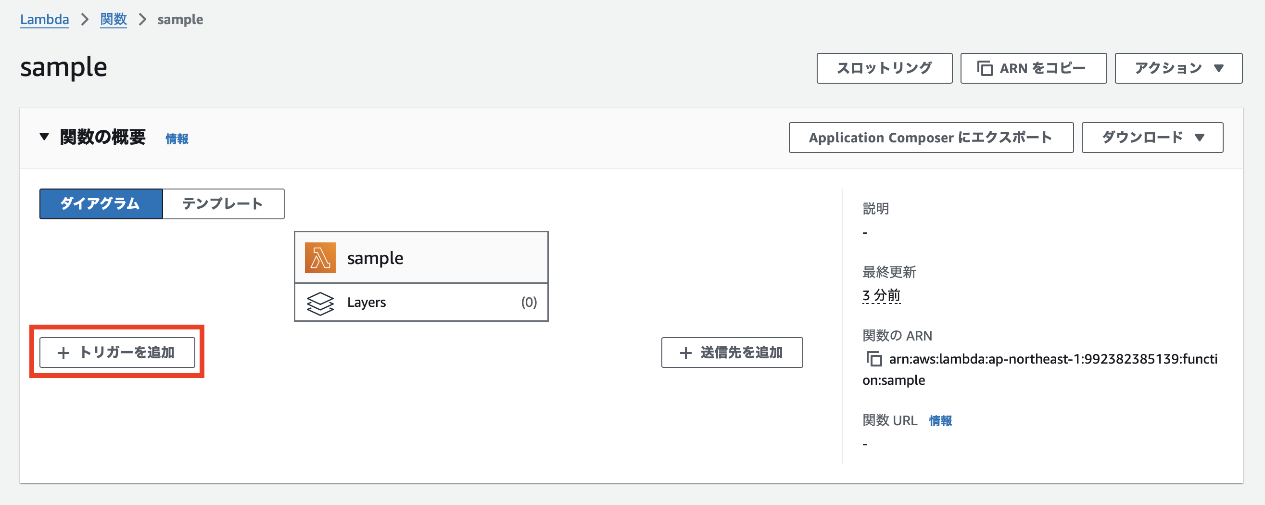The height and width of the screenshot is (505, 1265).
Task: Copy the function ARN using copy icon
Action: pos(873,359)
